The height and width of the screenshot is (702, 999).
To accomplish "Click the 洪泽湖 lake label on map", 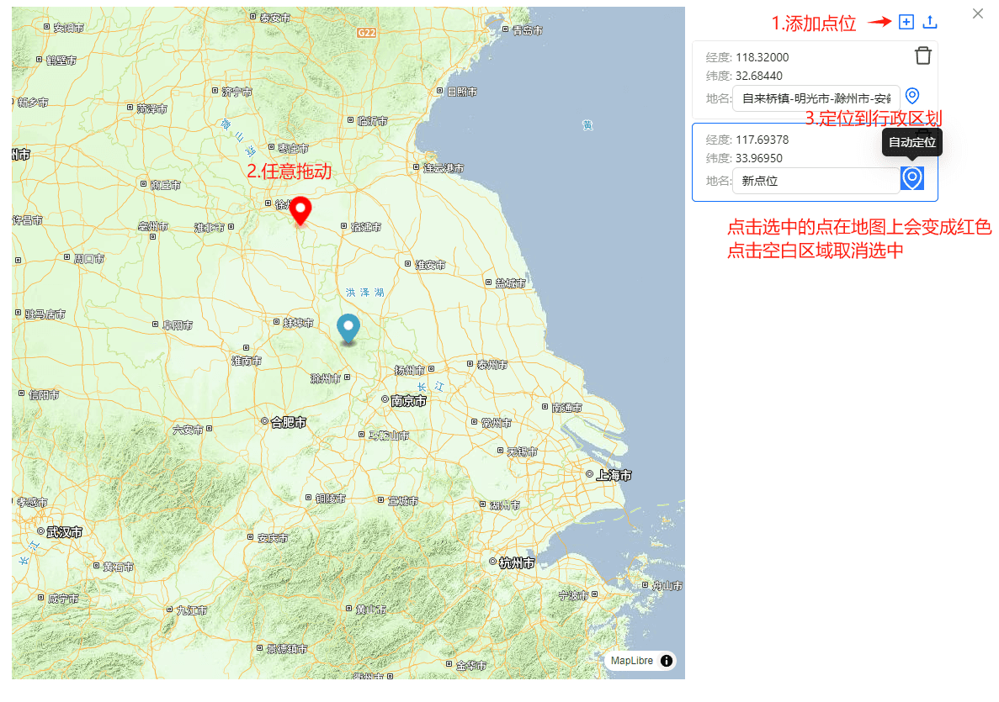I will (x=365, y=293).
